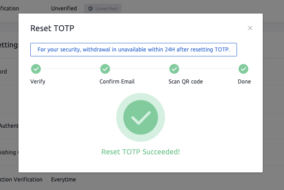
Task: Click the Verify step checkmark icon
Action: click(x=36, y=69)
